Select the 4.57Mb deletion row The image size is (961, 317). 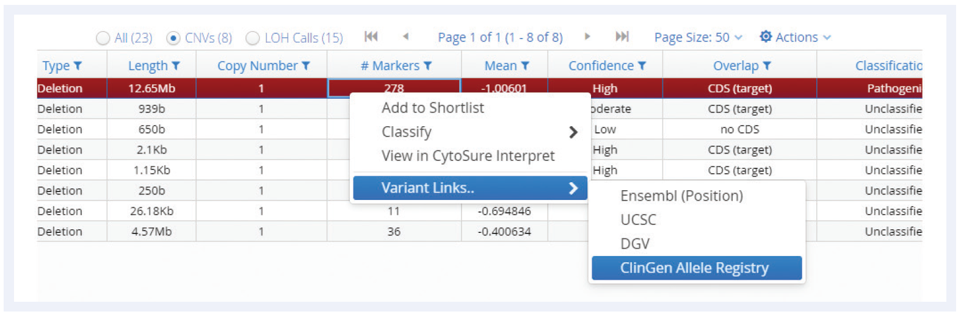[479, 232]
